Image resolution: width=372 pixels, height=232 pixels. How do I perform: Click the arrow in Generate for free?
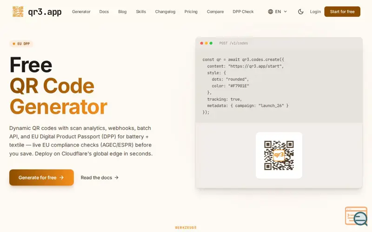pyautogui.click(x=62, y=177)
